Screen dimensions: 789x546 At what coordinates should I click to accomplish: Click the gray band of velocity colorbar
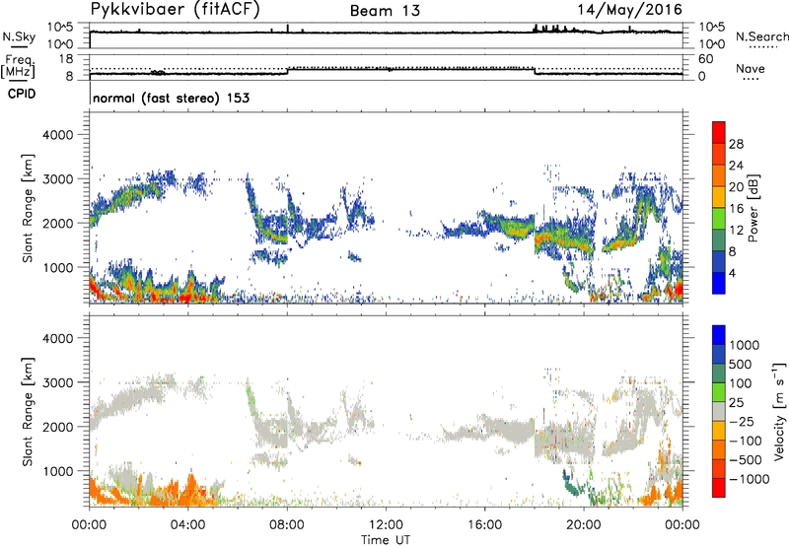coord(719,412)
